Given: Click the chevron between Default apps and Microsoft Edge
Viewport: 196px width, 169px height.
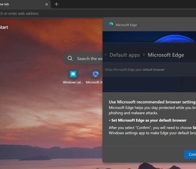Looking at the screenshot, I should pos(144,55).
